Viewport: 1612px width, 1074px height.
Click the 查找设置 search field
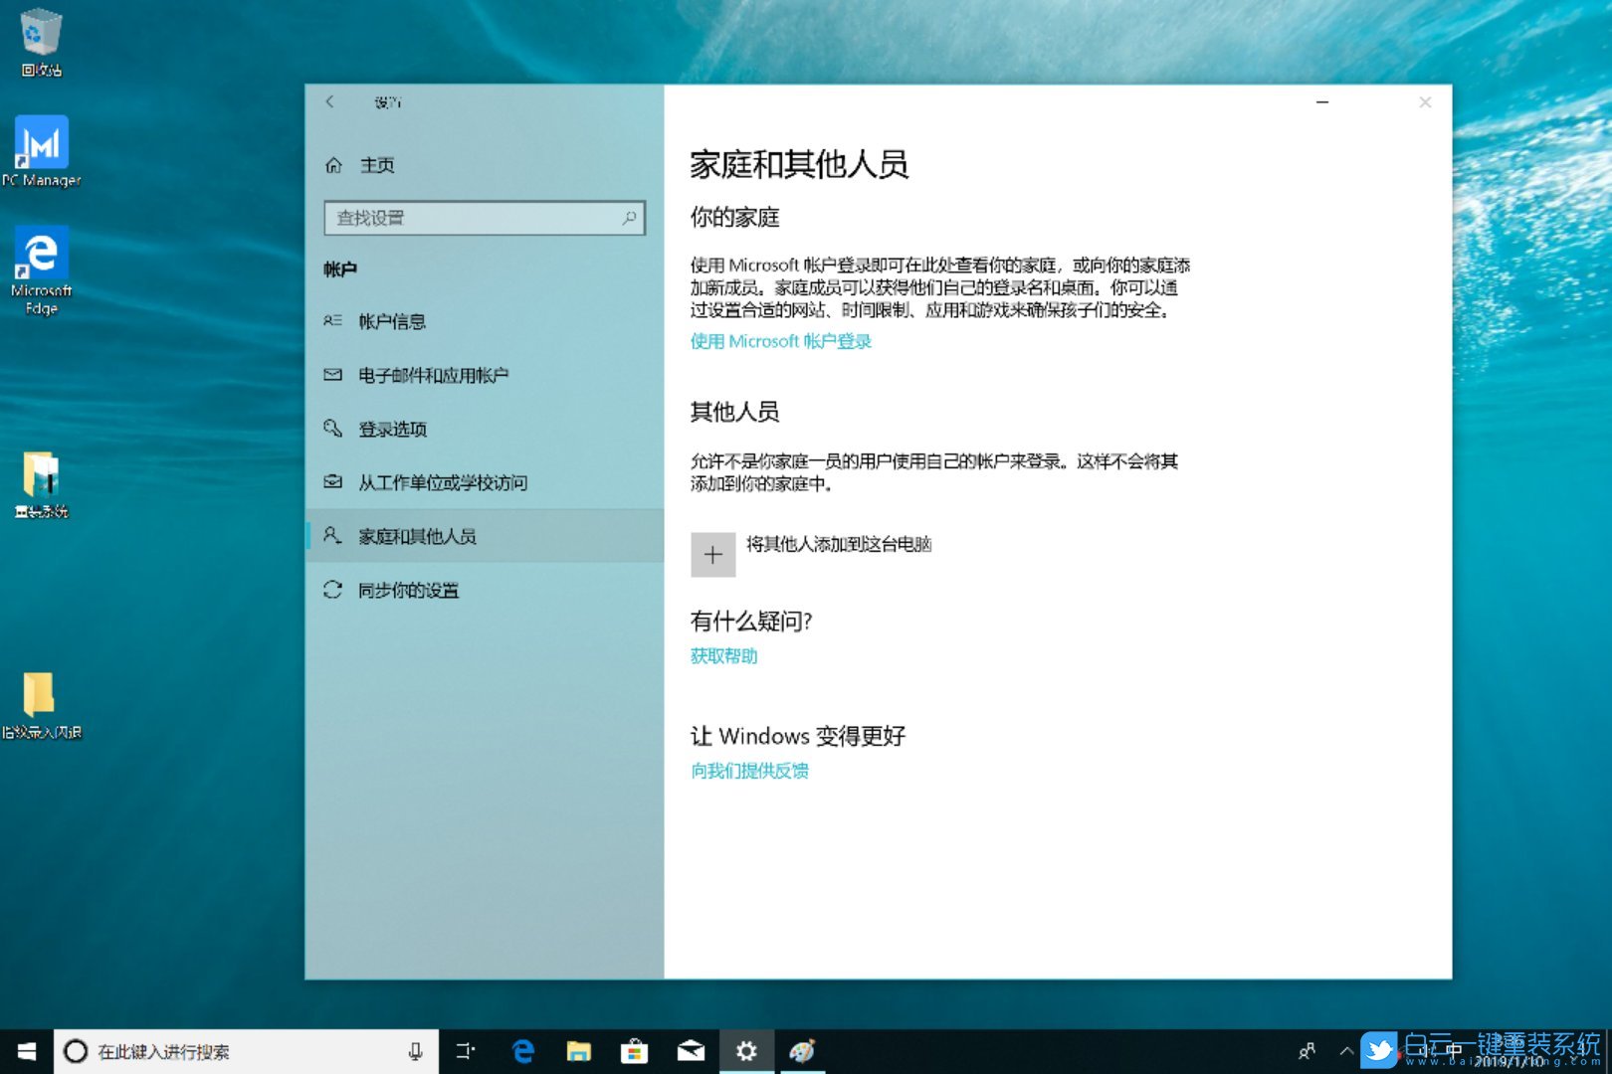(473, 218)
